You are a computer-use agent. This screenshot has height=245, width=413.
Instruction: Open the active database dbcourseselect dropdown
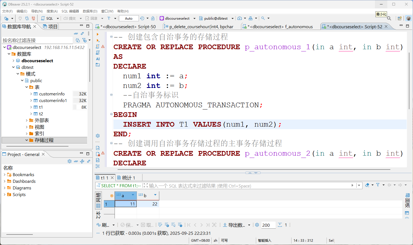178,19
